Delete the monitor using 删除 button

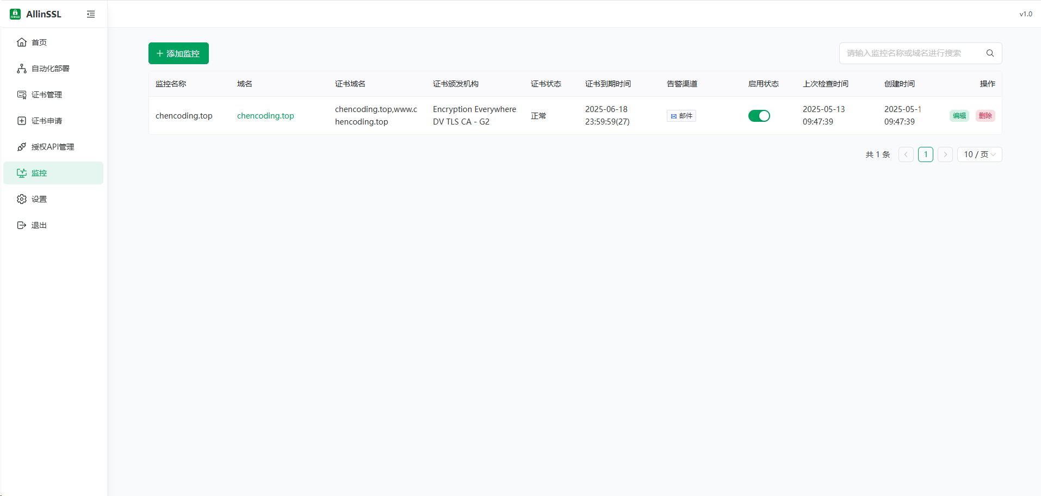point(985,116)
